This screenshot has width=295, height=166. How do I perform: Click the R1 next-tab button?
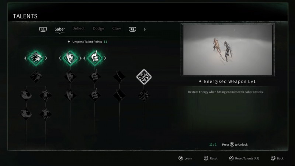coord(132,29)
